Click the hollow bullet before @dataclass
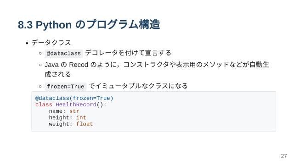Viewport: 294px width, 165px height. tap(40, 53)
